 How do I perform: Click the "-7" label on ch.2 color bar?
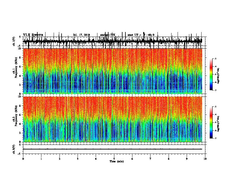[x=215, y=138]
